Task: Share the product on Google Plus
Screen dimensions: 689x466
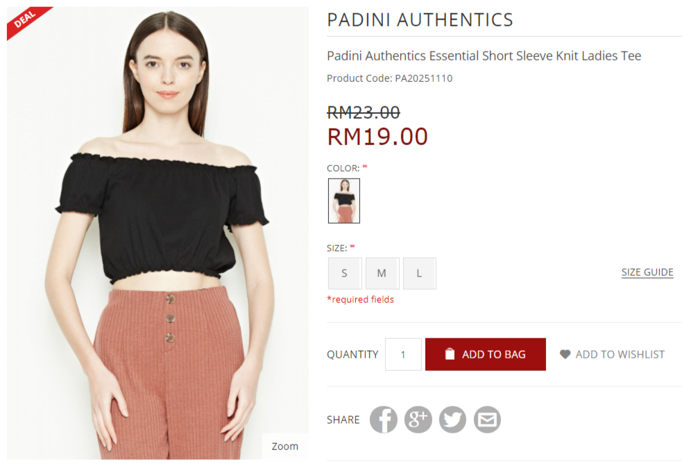Action: point(418,419)
